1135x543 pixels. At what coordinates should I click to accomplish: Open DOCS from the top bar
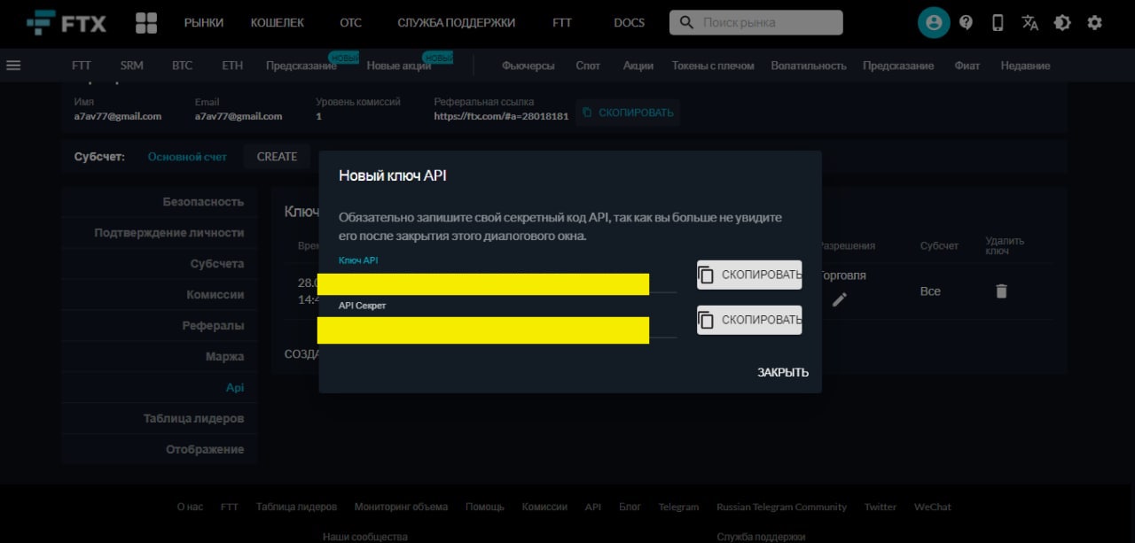tap(629, 23)
